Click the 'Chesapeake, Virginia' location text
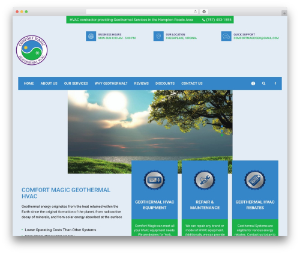 (181, 38)
